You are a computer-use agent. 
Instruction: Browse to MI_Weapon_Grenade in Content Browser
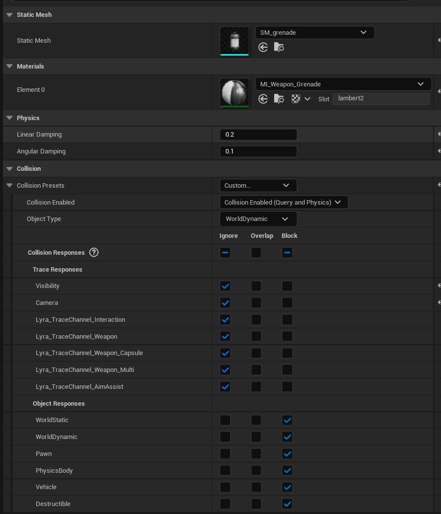click(x=279, y=99)
